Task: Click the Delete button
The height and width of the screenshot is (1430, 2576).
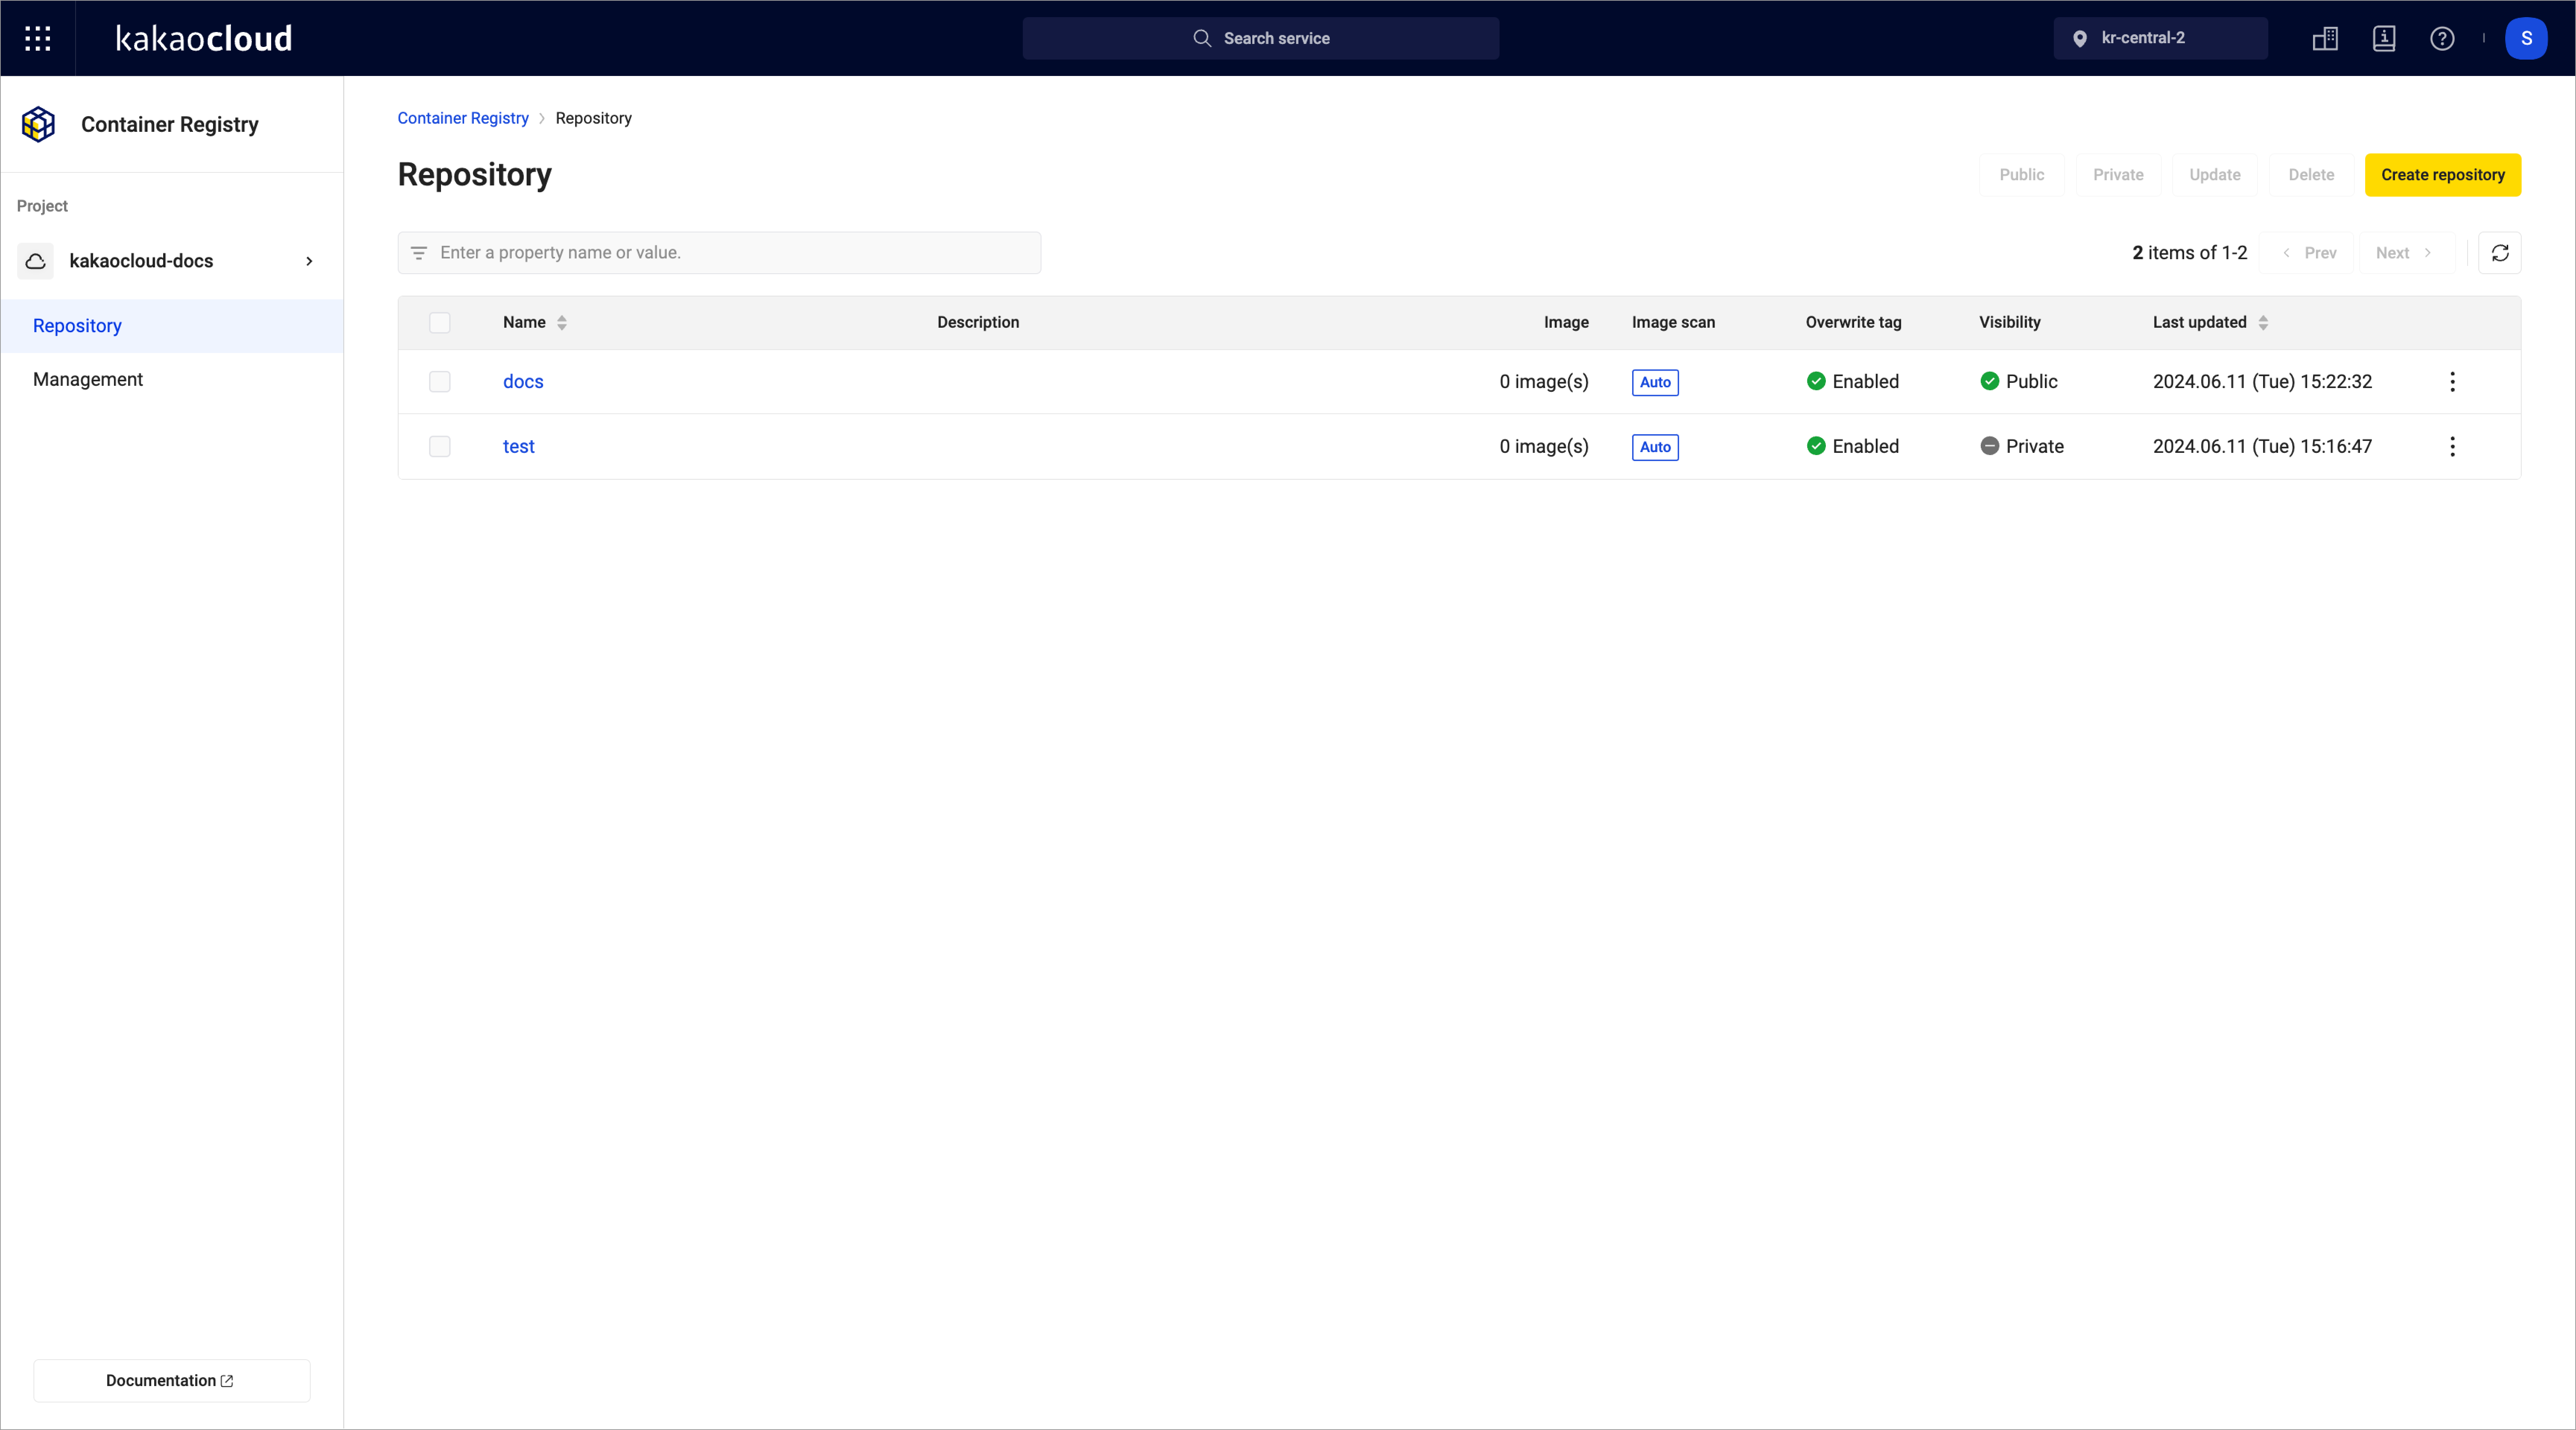Action: tap(2311, 175)
